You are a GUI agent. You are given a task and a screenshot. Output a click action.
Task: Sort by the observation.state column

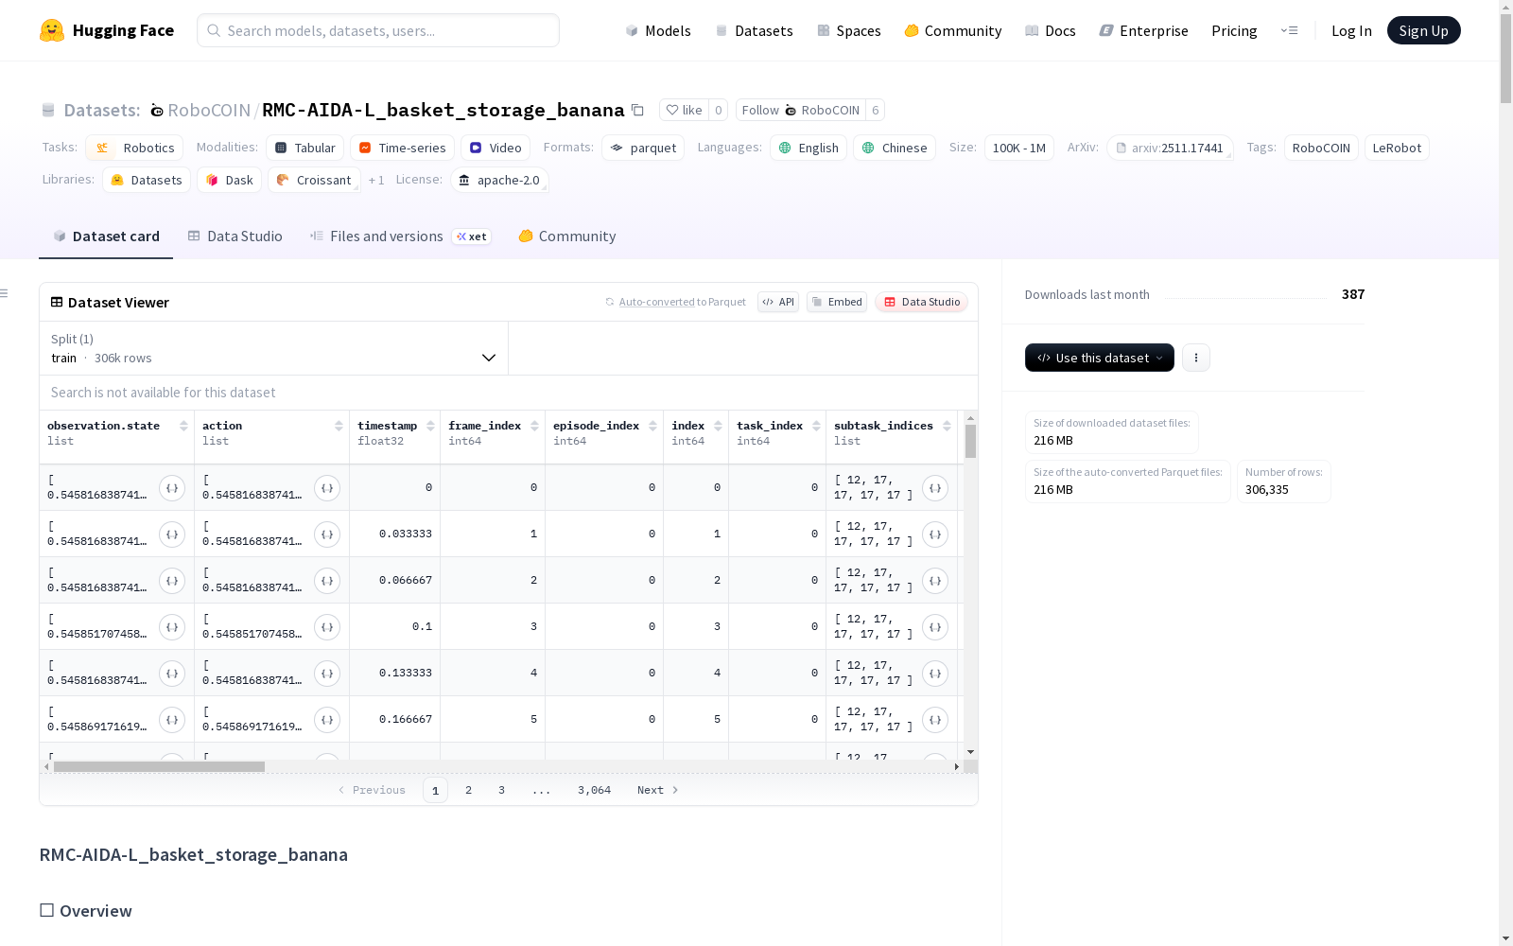click(x=183, y=426)
